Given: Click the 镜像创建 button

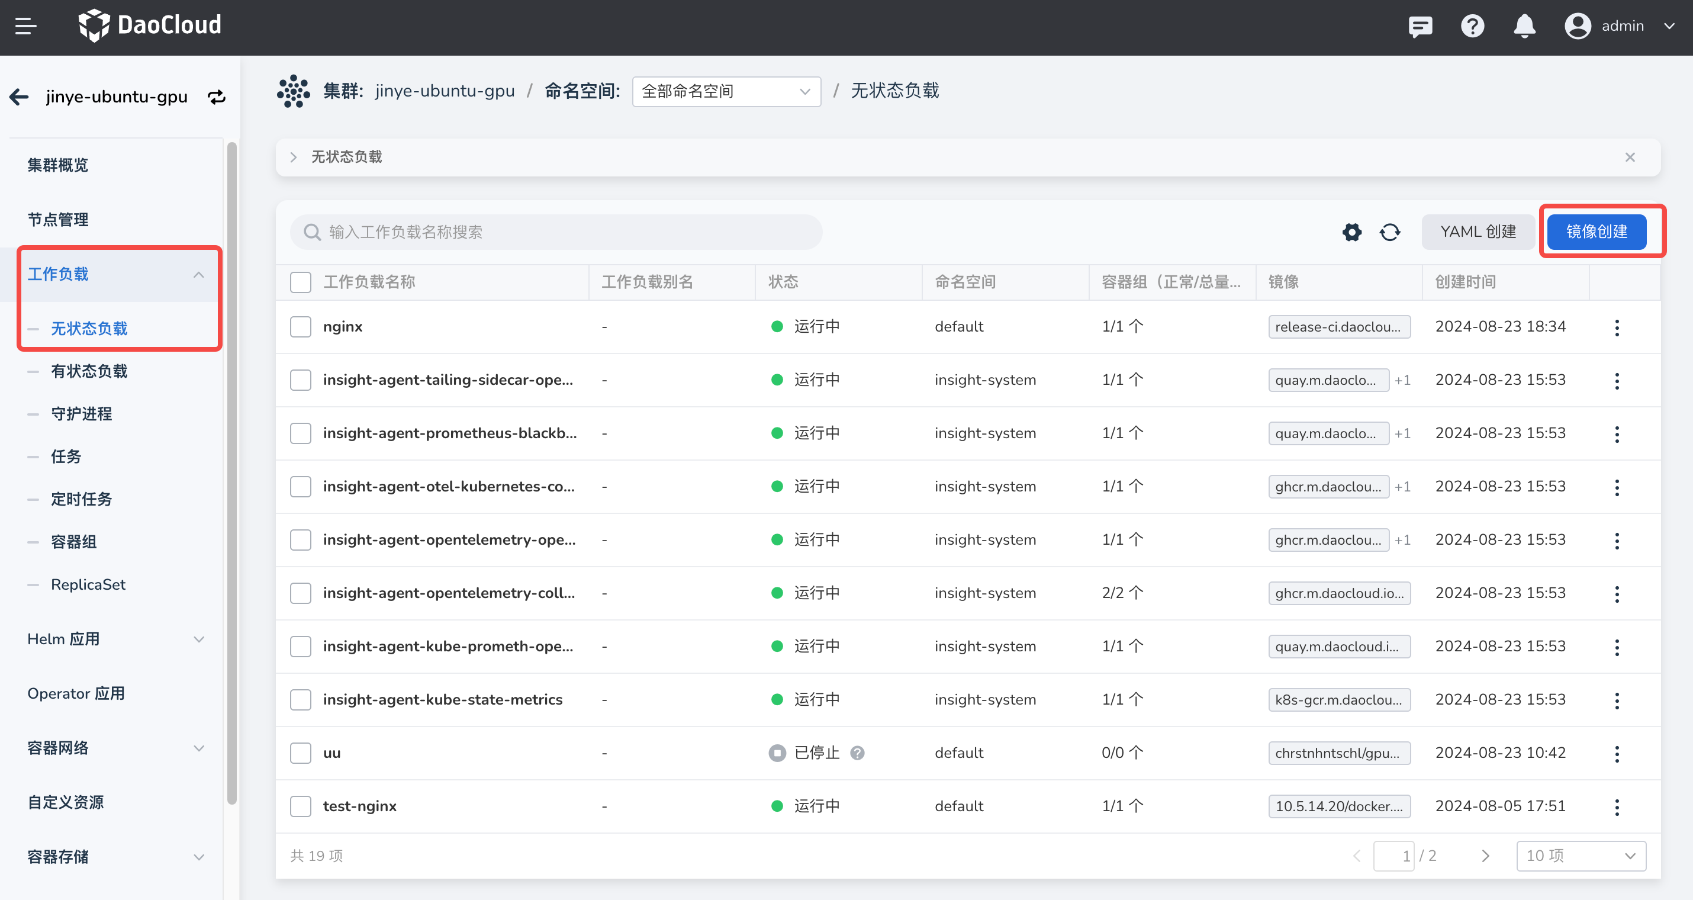Looking at the screenshot, I should click(x=1596, y=232).
